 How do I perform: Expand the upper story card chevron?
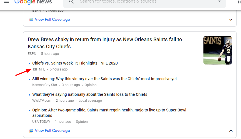click(231, 20)
